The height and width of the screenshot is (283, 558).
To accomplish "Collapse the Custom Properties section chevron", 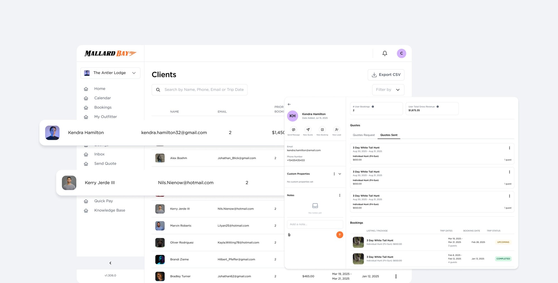I will point(340,174).
